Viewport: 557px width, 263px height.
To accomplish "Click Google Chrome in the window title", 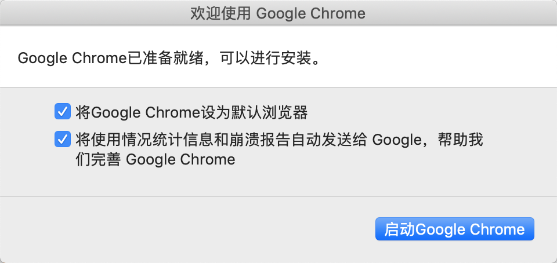I will pos(311,13).
